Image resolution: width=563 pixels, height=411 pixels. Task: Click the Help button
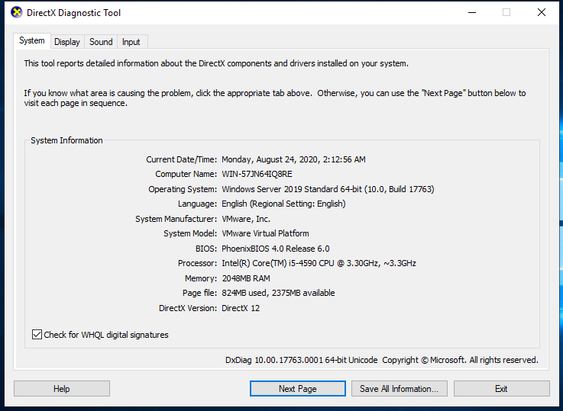[62, 389]
